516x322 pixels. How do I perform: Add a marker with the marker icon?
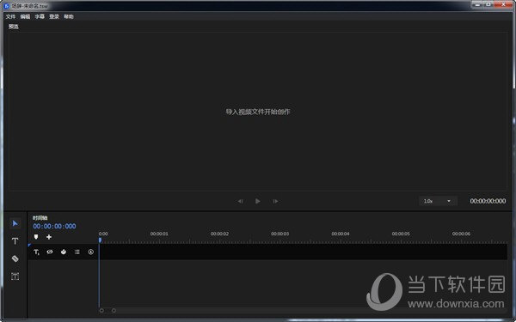point(36,237)
